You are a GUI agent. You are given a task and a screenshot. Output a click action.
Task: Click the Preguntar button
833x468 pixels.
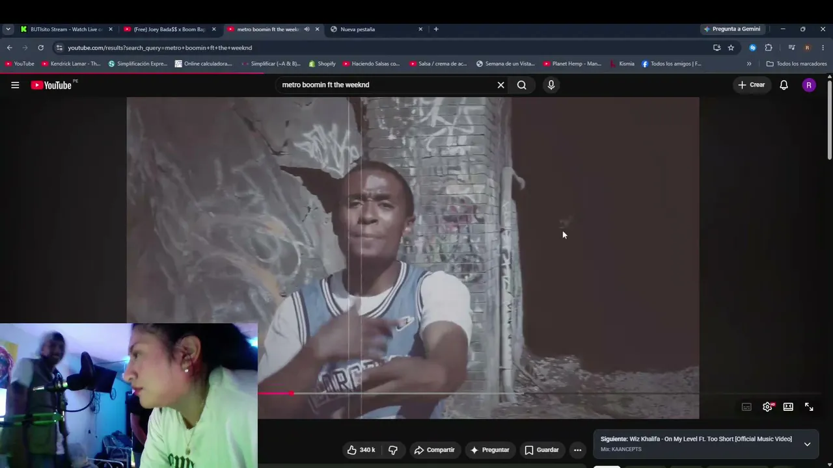point(490,450)
